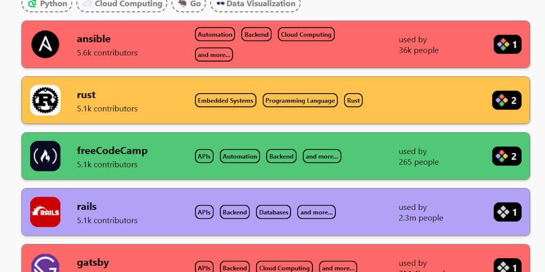Select the Databases tag on rails
Screen dimensions: 545x272
tap(274, 212)
